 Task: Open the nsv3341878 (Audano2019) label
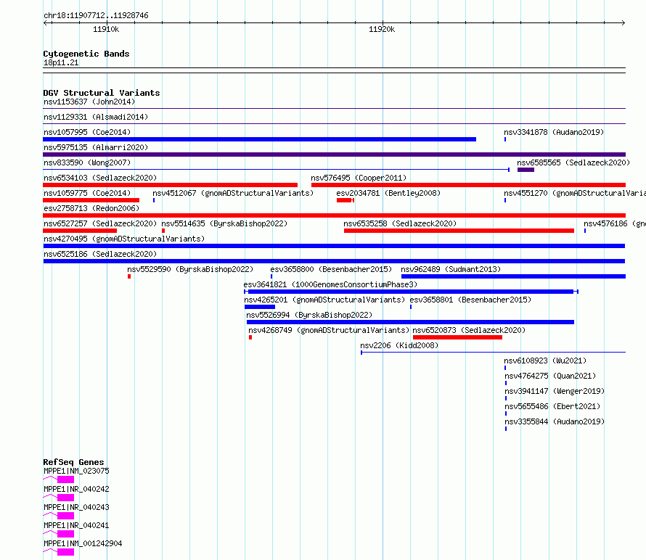pos(554,132)
